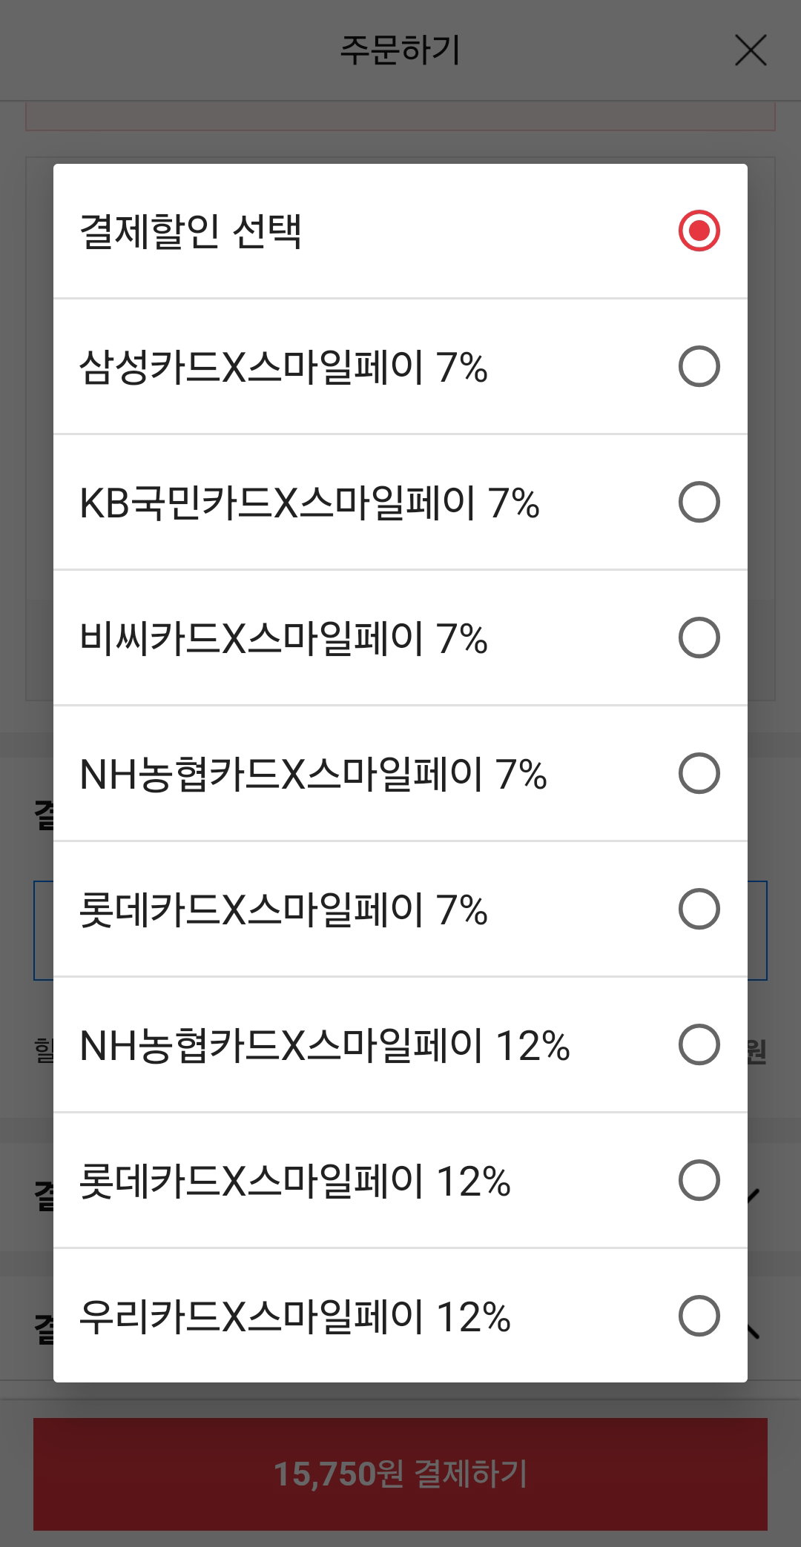Viewport: 801px width, 1547px height.
Task: Tap the 삼성카드X스마일페이 7% option text
Action: pyautogui.click(x=283, y=367)
